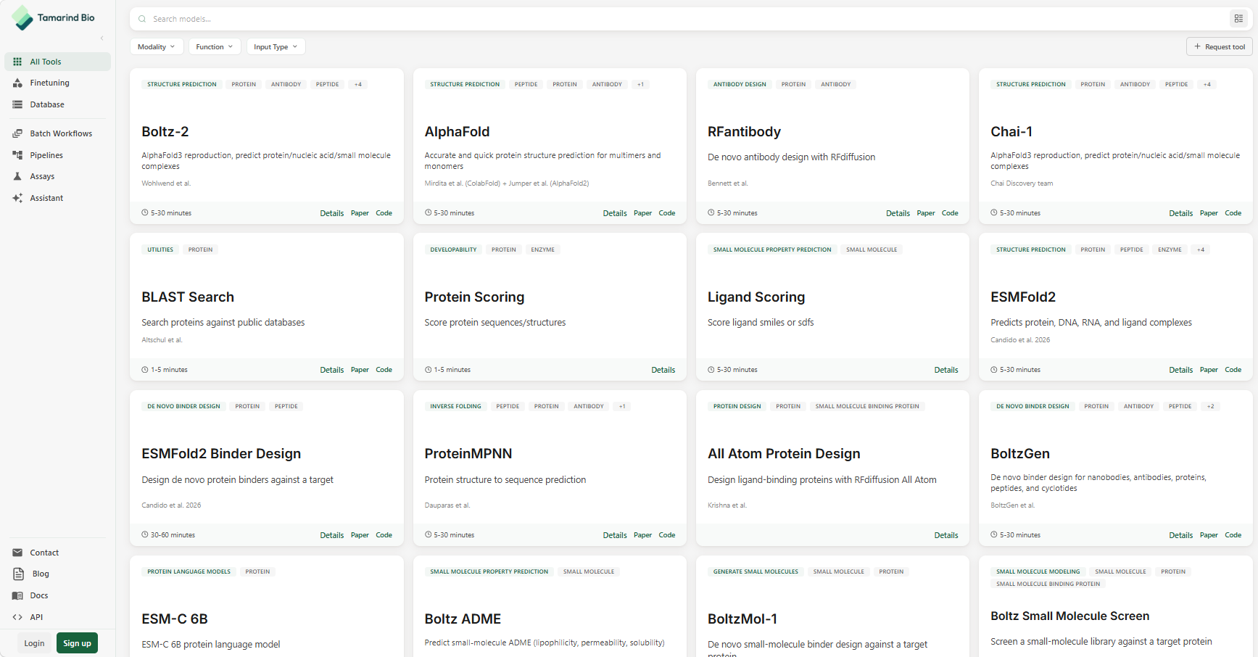Viewport: 1258px width, 657px height.
Task: Click the Sign up button
Action: (77, 643)
